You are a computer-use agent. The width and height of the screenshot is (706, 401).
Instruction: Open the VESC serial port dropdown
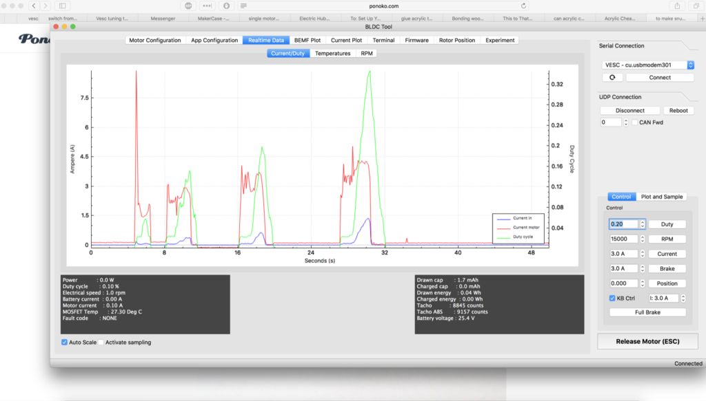tap(647, 65)
